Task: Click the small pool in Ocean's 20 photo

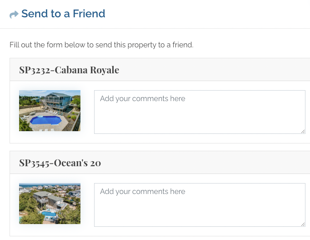Action: [49, 214]
